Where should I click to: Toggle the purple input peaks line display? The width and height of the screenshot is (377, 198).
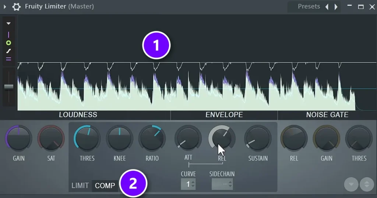point(8,35)
